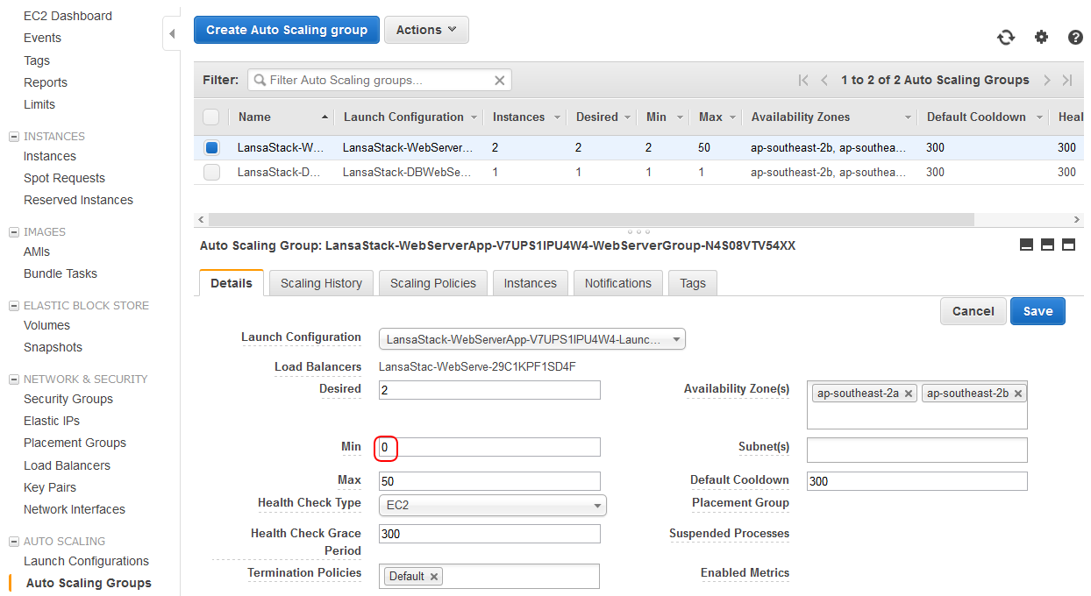Open Launch Configuration column filter arrow
The width and height of the screenshot is (1091, 596).
point(474,117)
